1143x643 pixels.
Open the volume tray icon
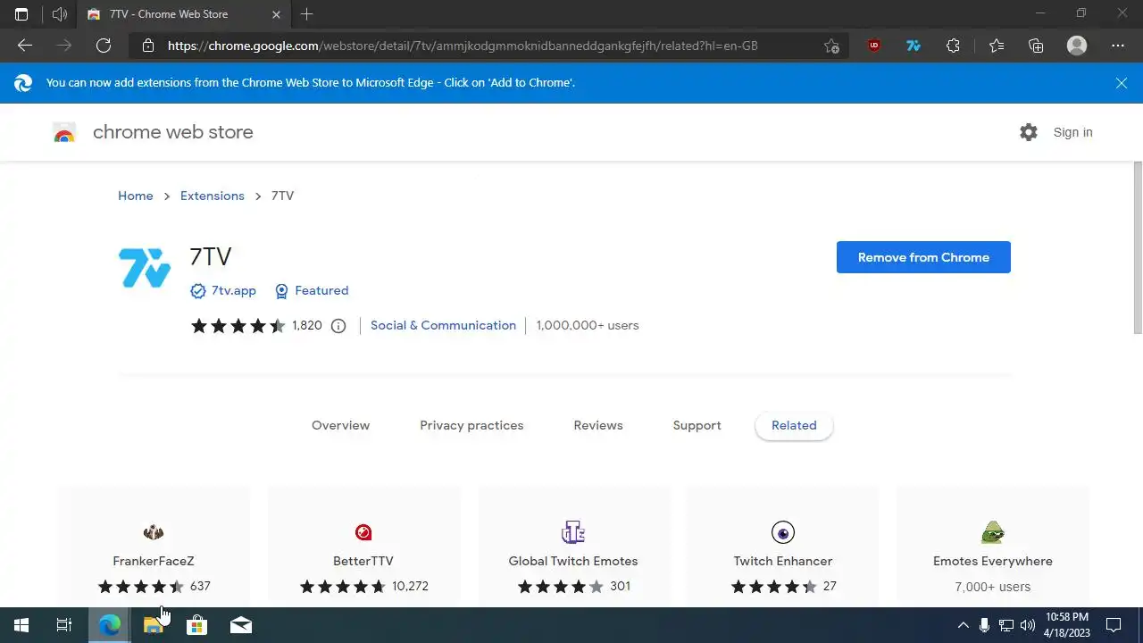(x=1028, y=625)
